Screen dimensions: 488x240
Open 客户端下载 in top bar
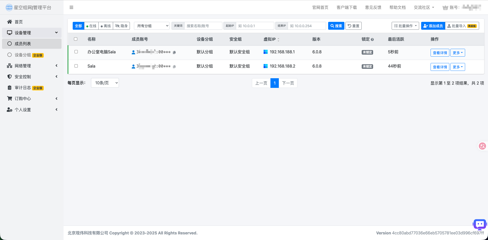tap(347, 8)
